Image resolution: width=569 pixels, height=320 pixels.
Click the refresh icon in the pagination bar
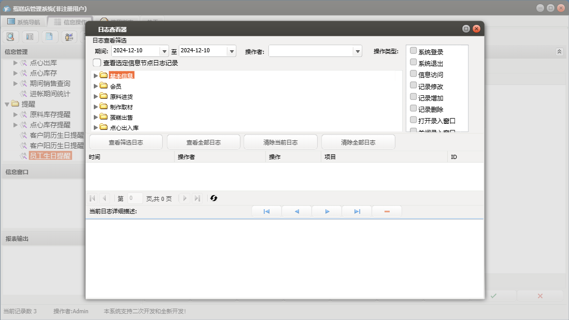pos(214,198)
